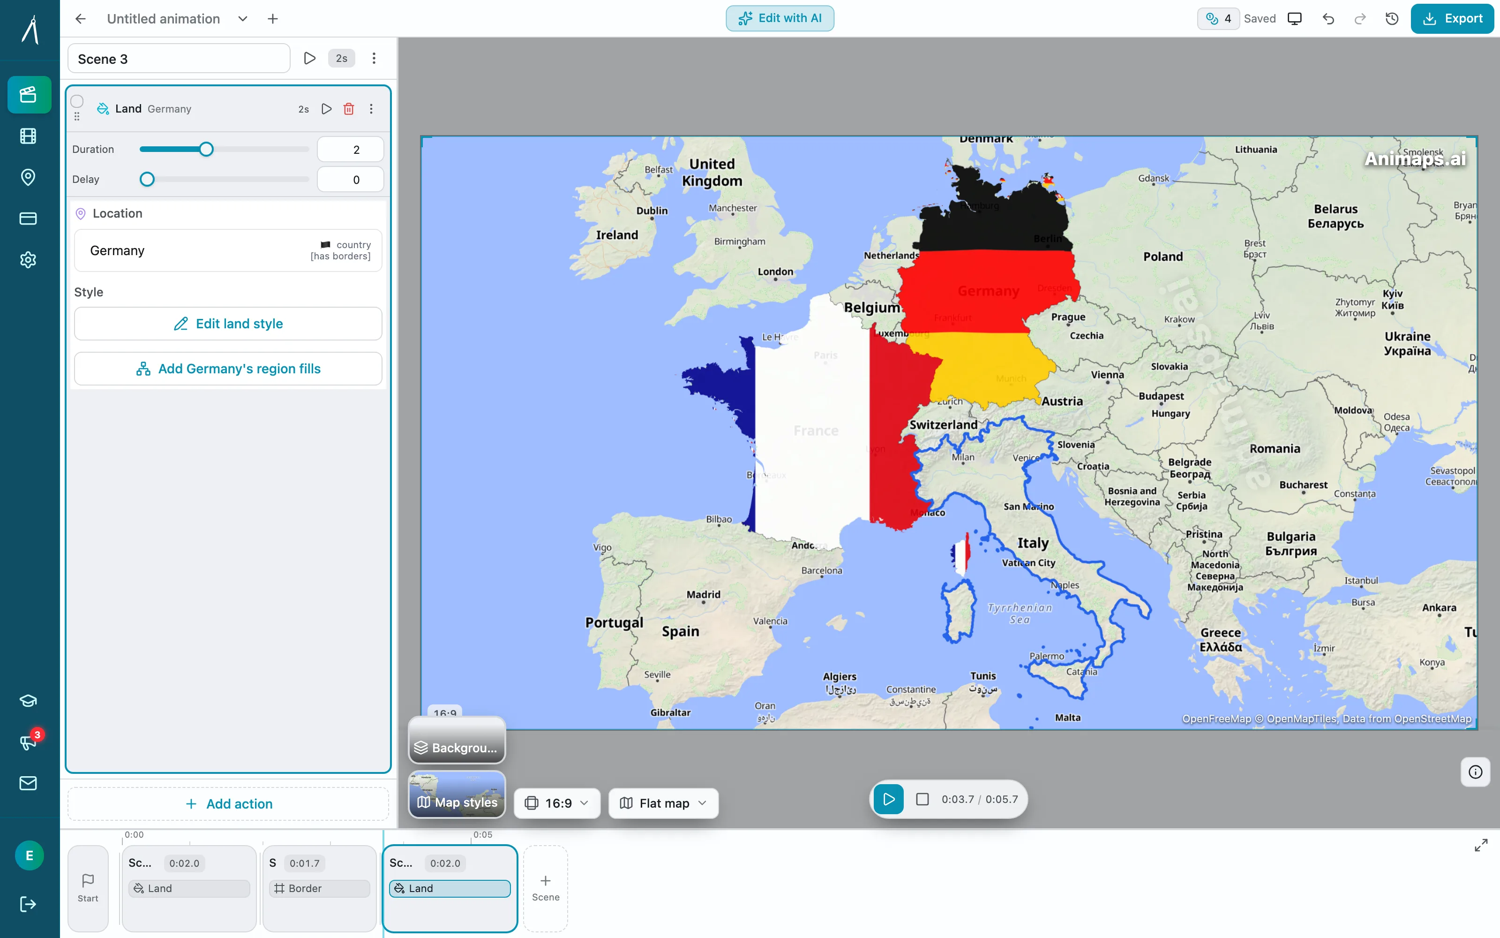Open the settings gear sidebar icon

29,260
